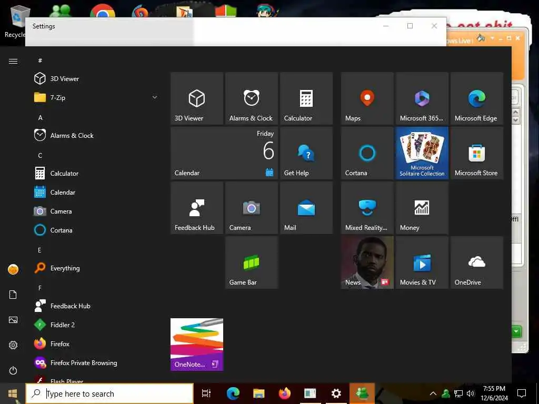Screen dimensions: 539x404
Task: Switch to the Settings app on taskbar
Action: (336, 393)
